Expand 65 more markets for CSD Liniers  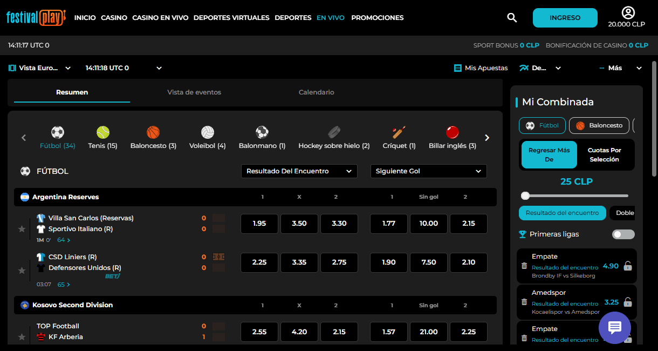[x=64, y=285]
